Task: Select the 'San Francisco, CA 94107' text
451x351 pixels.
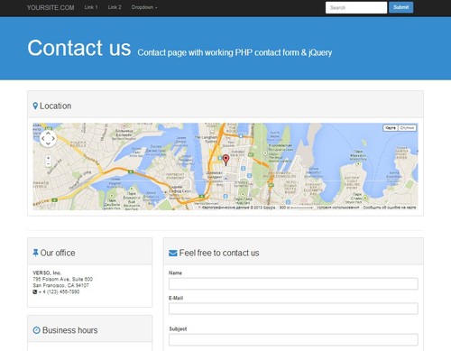Action: pyautogui.click(x=60, y=285)
